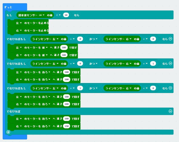Click the もし label of the if block
Viewport: 179px width, 142px height.
coord(9,15)
